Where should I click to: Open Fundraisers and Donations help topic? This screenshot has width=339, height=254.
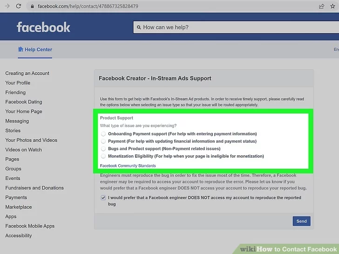coord(34,188)
